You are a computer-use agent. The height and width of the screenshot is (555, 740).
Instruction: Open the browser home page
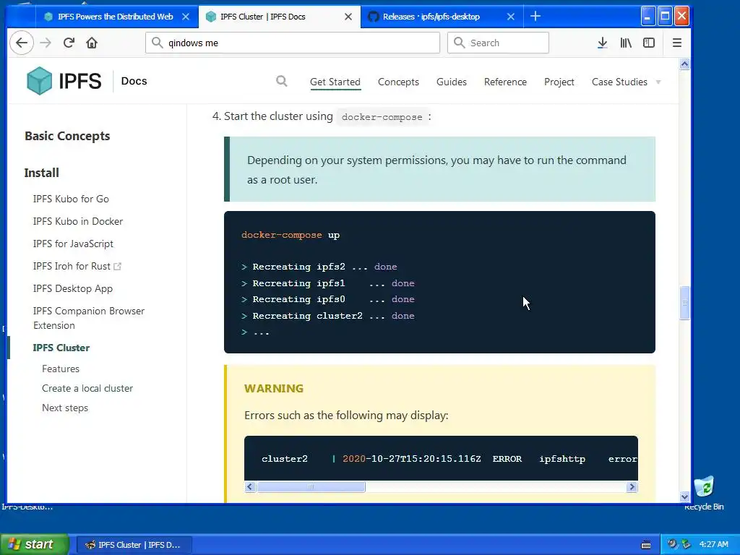click(92, 43)
